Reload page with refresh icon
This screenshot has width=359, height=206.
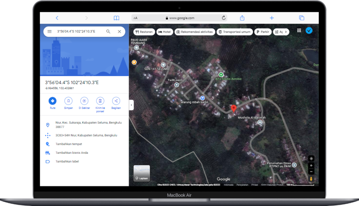(224, 18)
